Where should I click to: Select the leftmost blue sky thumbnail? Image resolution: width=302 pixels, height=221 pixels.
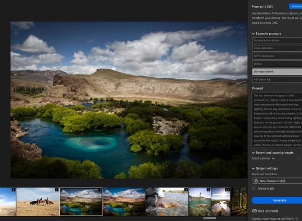(x=8, y=202)
